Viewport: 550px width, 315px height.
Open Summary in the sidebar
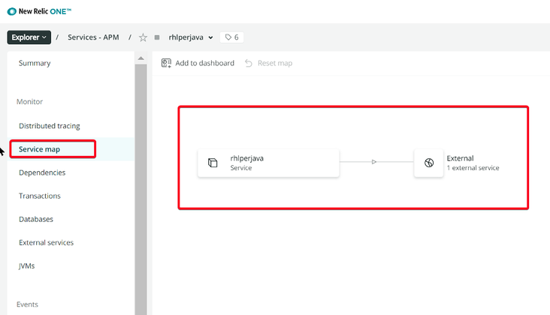tap(35, 63)
